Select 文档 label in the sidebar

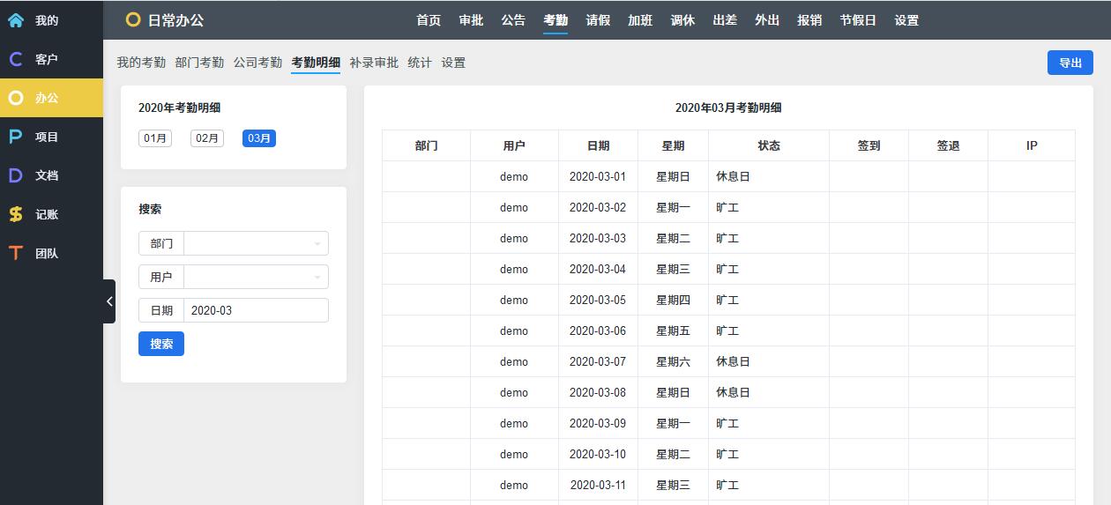[47, 175]
